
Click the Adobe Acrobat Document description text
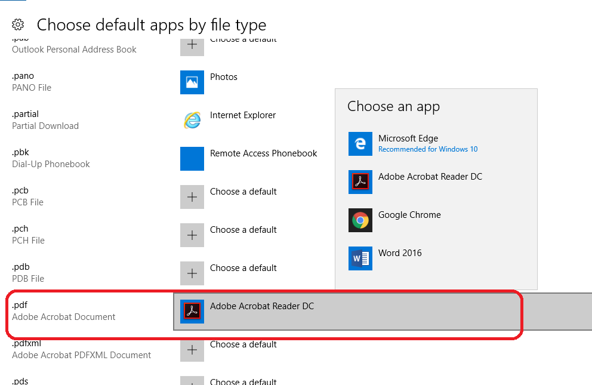click(x=63, y=317)
